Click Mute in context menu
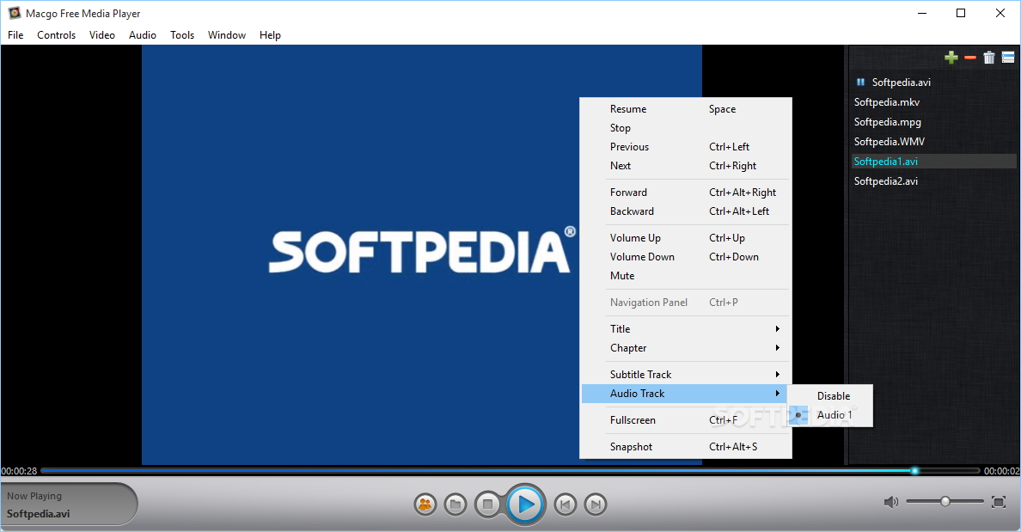 (x=686, y=275)
